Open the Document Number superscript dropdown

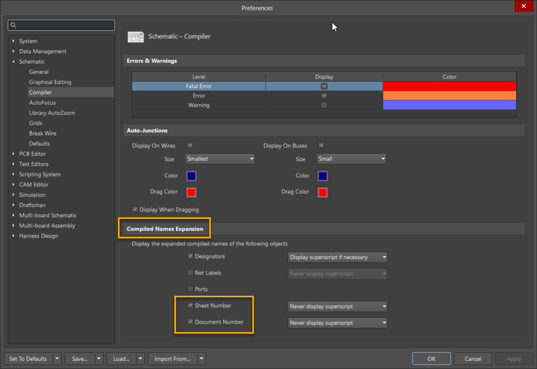[x=337, y=323]
